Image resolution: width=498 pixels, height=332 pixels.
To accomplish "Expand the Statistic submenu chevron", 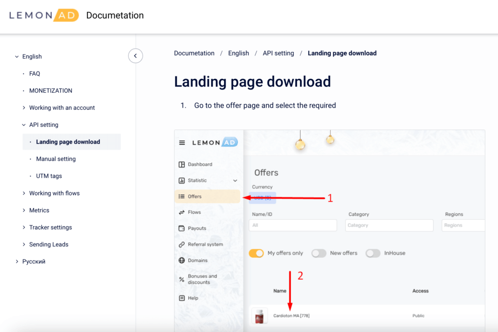I will click(235, 181).
